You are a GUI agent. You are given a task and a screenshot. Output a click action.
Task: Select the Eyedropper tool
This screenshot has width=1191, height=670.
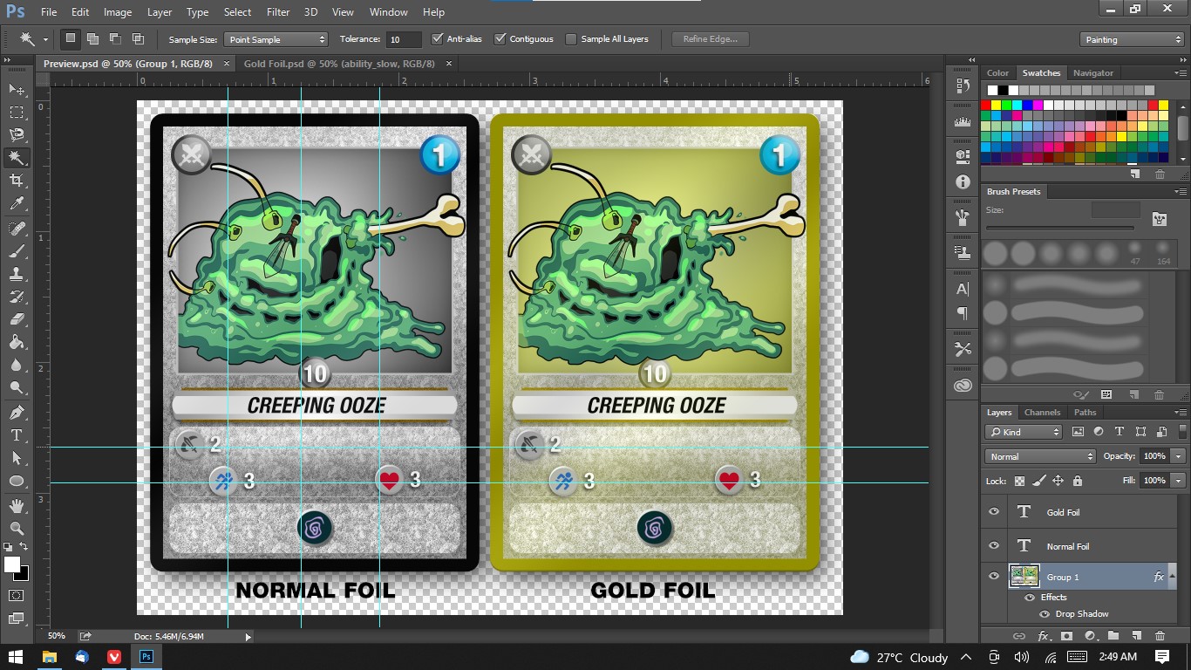pos(17,203)
